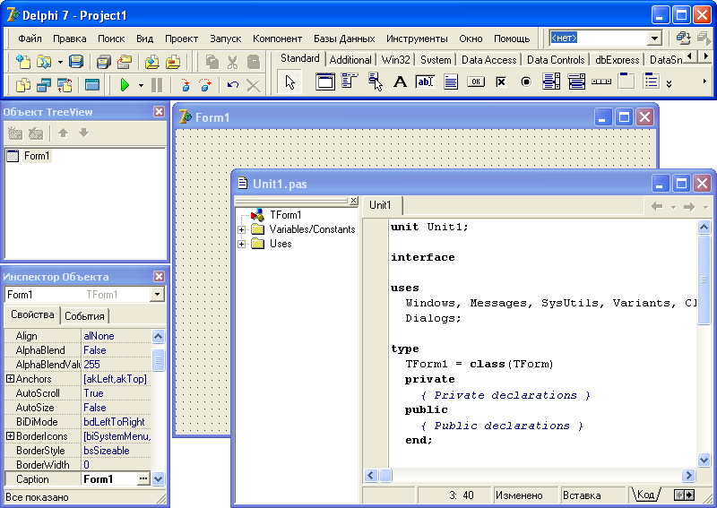Select the pointer arrow in component palette

pos(289,82)
